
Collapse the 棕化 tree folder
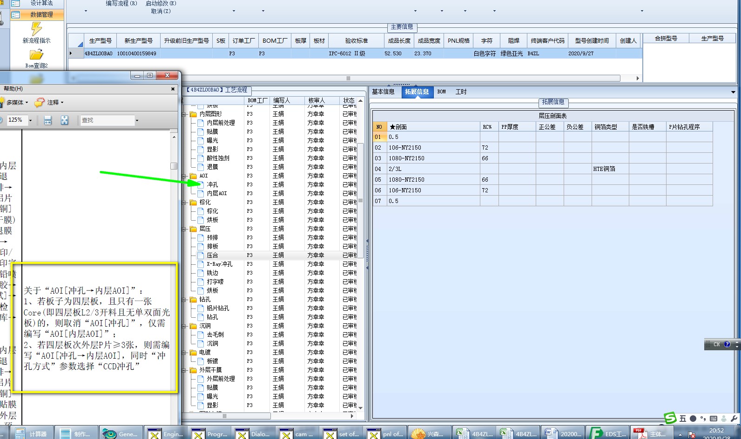point(185,202)
